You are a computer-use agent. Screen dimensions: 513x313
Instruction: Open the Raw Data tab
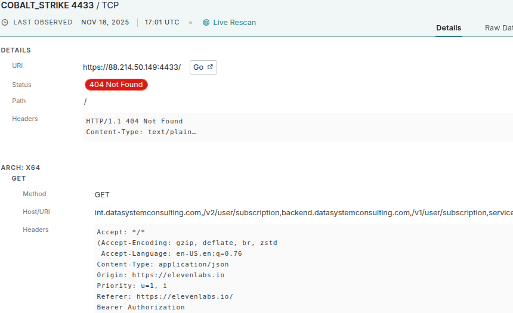[x=499, y=28]
